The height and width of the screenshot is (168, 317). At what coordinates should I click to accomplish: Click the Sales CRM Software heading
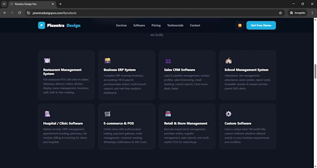(x=179, y=70)
